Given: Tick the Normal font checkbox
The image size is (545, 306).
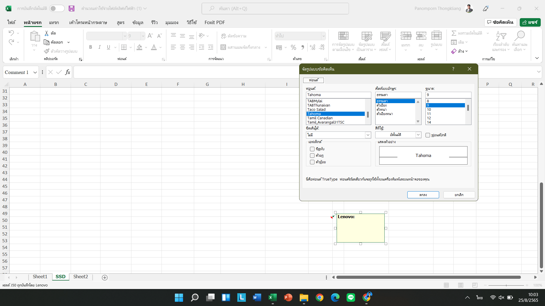Looking at the screenshot, I should coord(428,135).
